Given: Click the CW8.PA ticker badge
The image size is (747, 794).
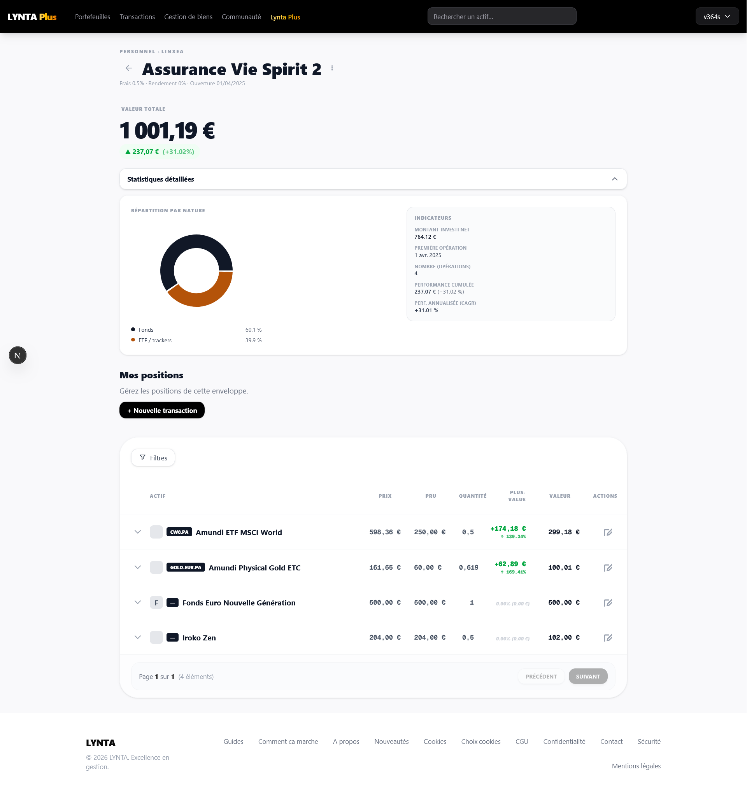Looking at the screenshot, I should [179, 532].
